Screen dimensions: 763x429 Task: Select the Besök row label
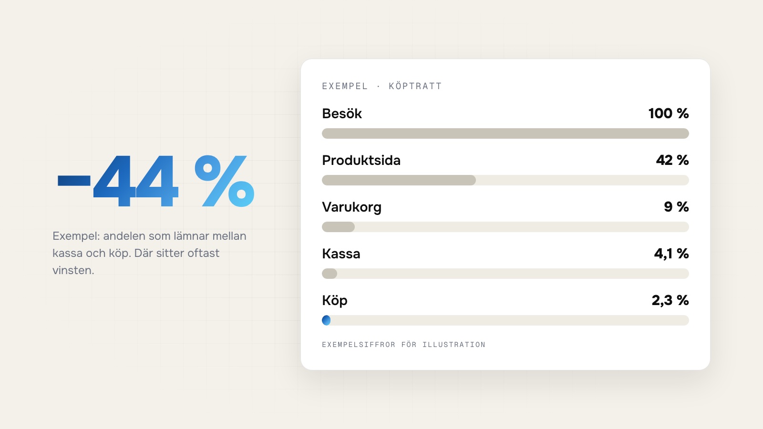(342, 113)
